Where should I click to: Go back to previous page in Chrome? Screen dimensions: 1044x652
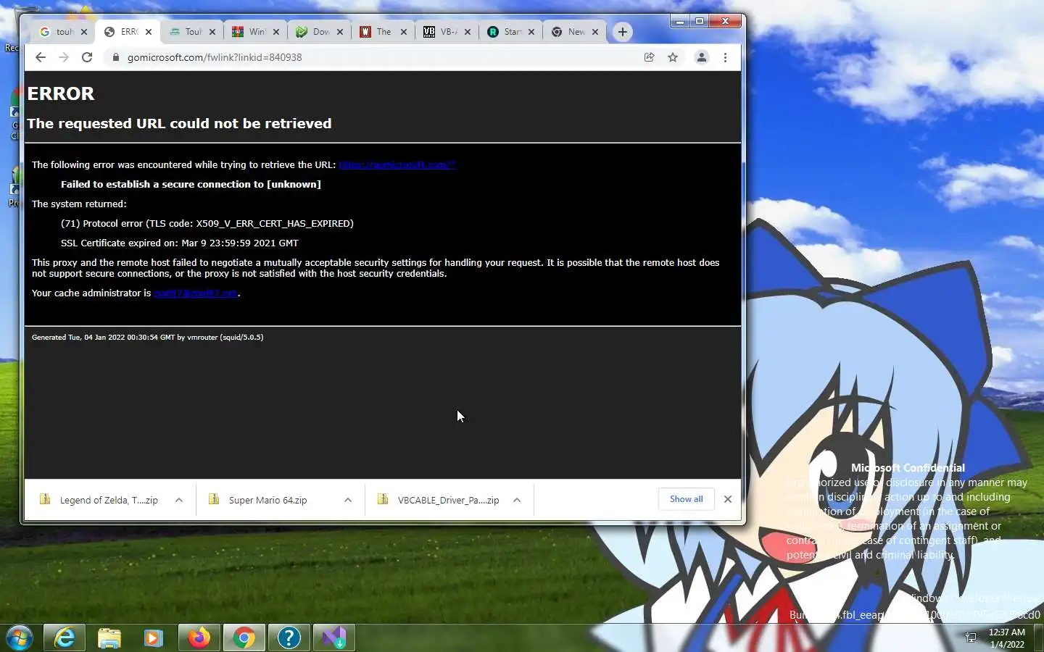(41, 57)
